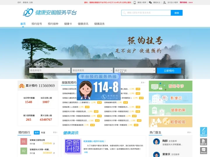
Task: Click the phone handset icon in the hotline popup
Action: (104, 97)
